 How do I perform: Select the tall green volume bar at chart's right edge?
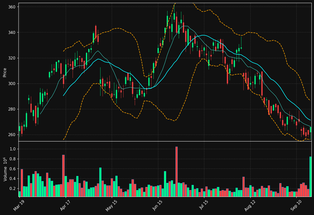coord(310,176)
